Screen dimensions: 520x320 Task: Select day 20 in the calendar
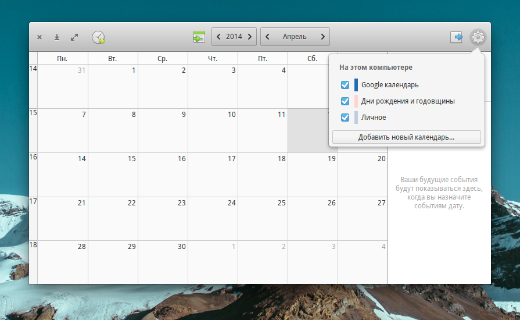363,175
